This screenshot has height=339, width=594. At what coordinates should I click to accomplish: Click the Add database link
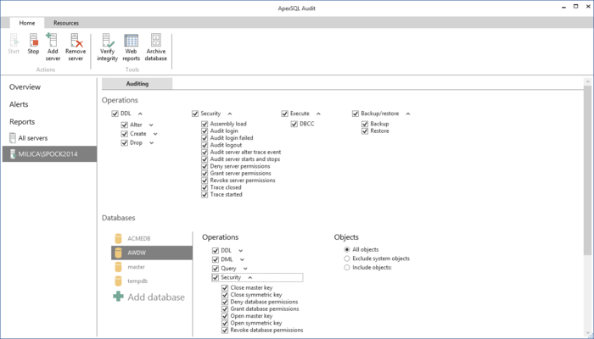(x=156, y=297)
